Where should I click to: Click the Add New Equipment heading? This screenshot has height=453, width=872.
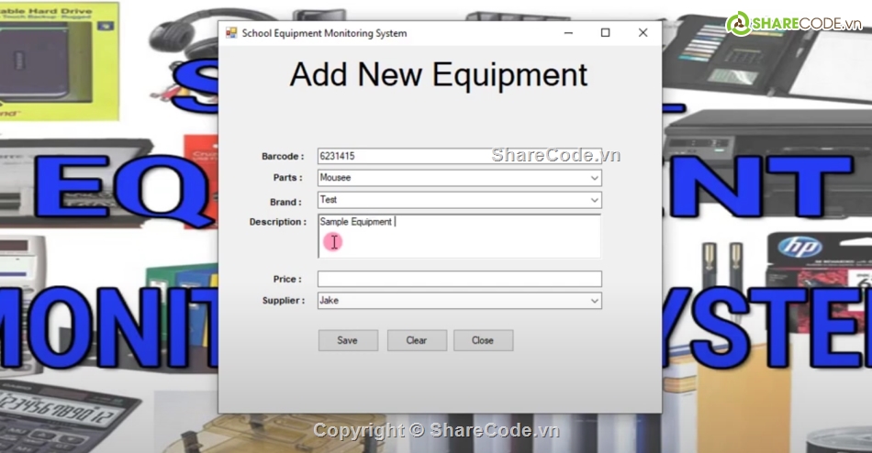coord(439,74)
